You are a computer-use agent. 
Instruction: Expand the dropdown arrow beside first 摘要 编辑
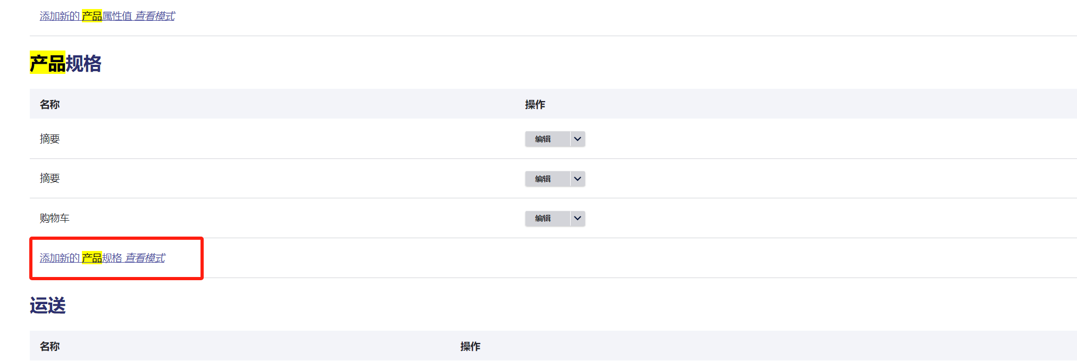[578, 139]
